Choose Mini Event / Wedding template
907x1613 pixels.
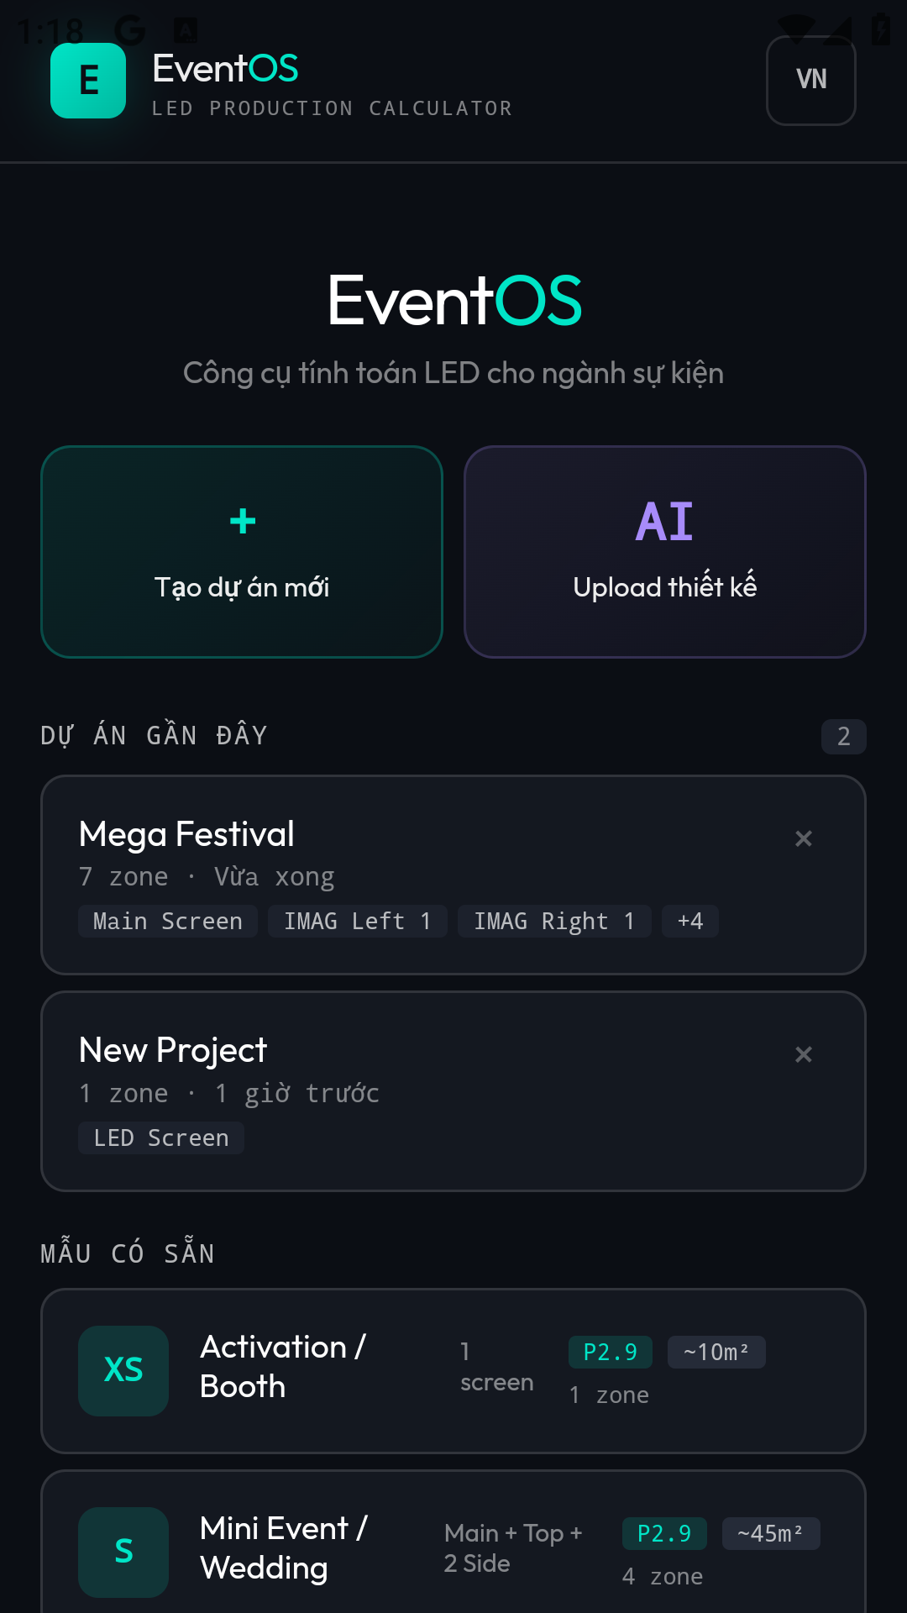coord(283,1548)
